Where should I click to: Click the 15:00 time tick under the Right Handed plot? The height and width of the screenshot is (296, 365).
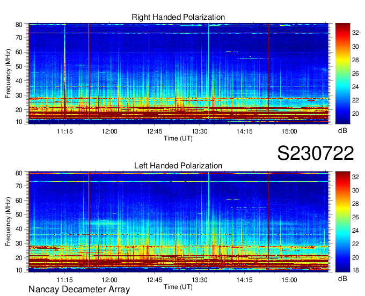click(x=289, y=131)
